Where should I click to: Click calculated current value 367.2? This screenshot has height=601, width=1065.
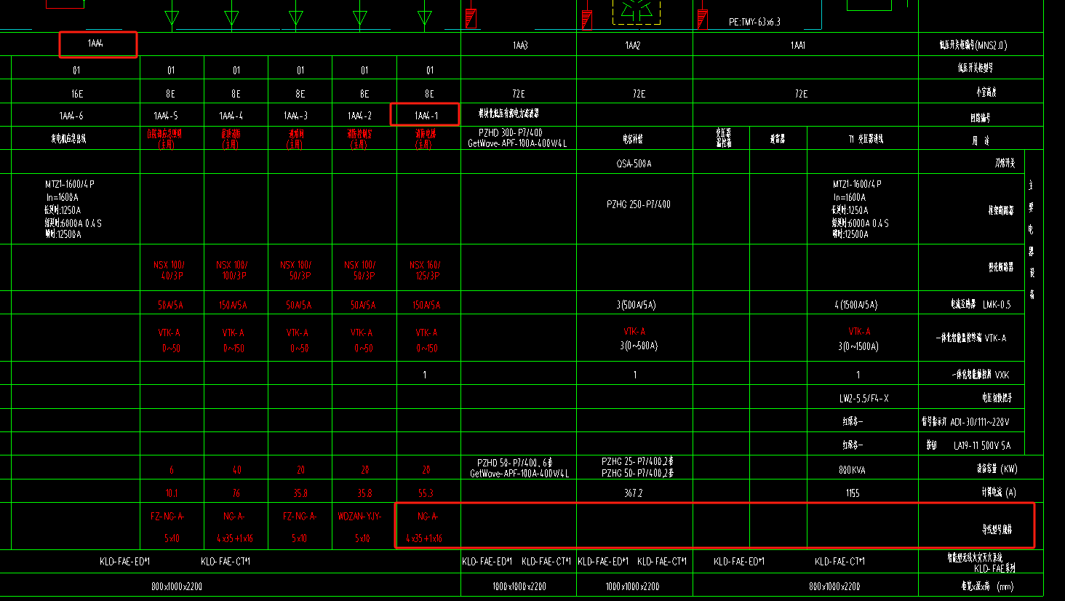(633, 493)
